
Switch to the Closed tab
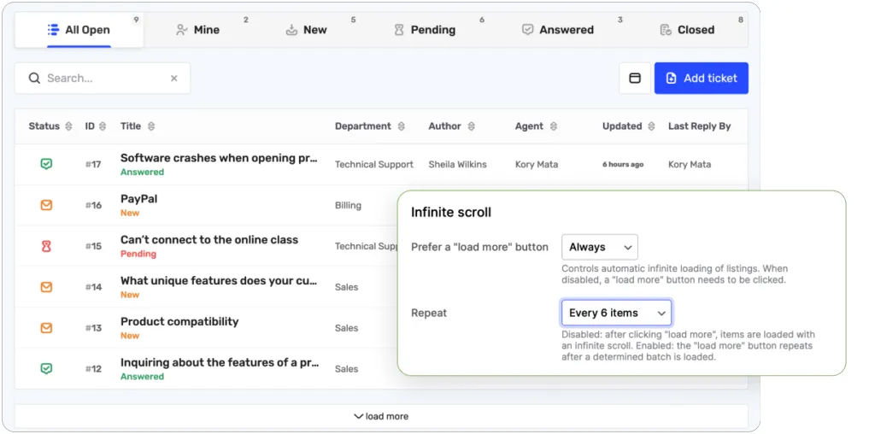click(x=687, y=30)
